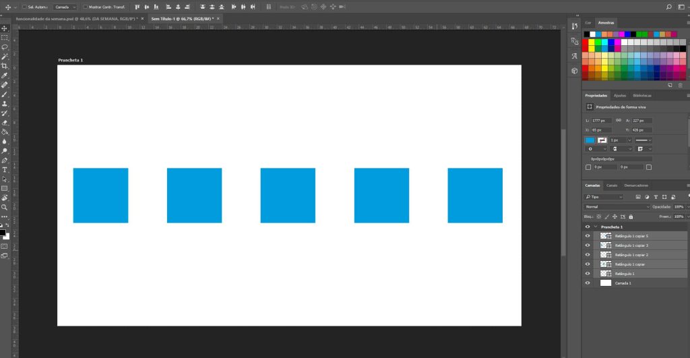Image resolution: width=690 pixels, height=358 pixels.
Task: Toggle visibility of Retângulo 1 layer
Action: [x=588, y=274]
